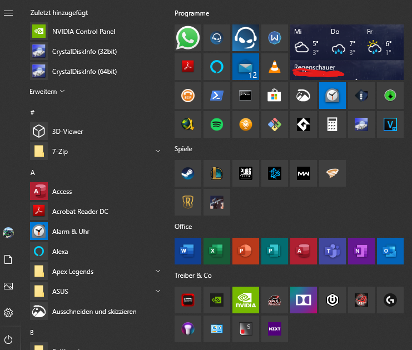The height and width of the screenshot is (350, 412).
Task: Expand the recently added list via Erweitern
Action: pos(47,91)
